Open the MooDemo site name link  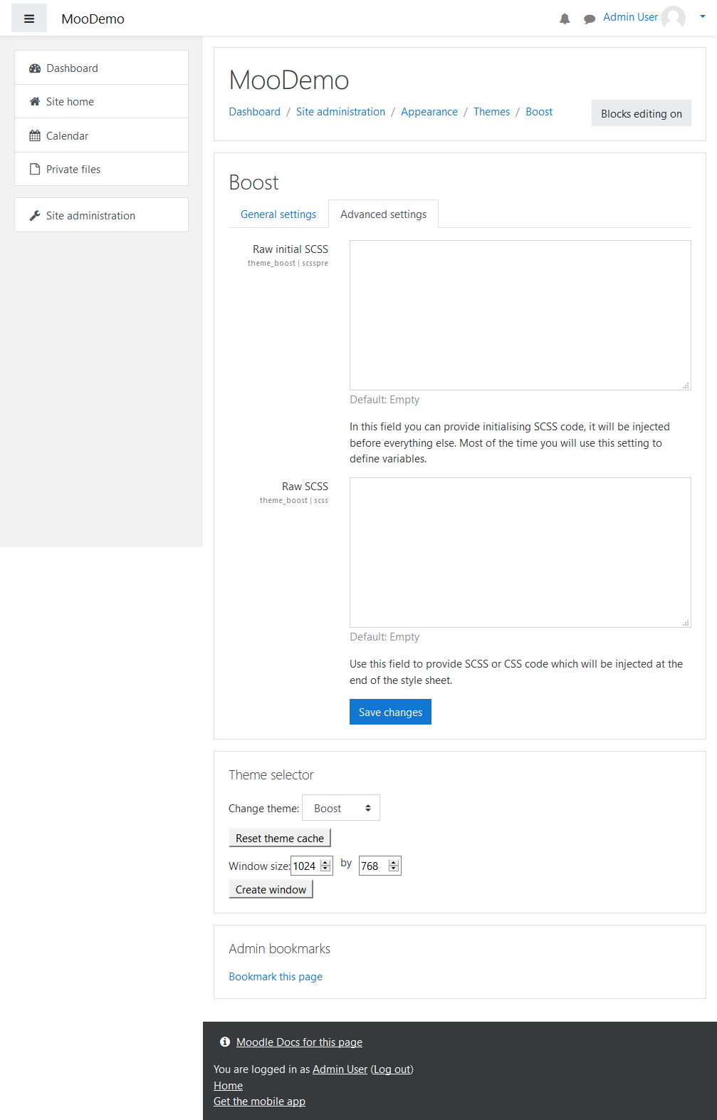pyautogui.click(x=93, y=19)
